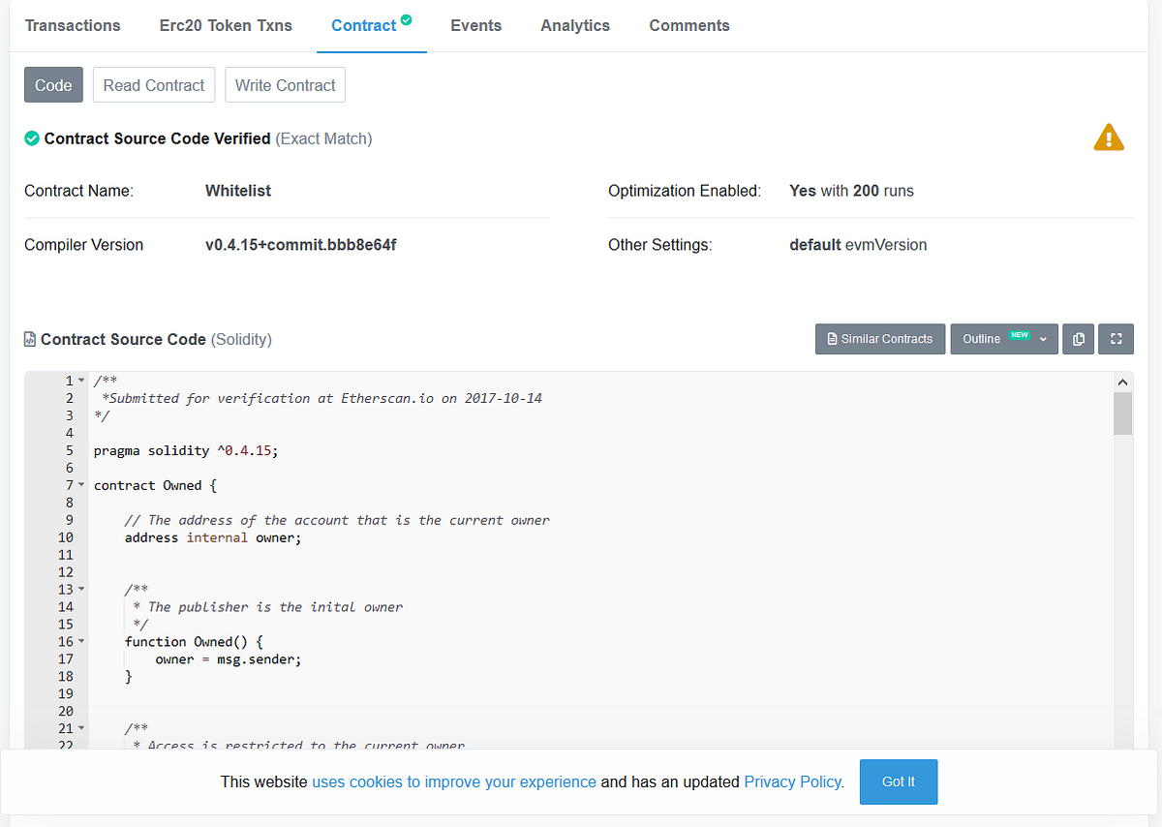1162x827 pixels.
Task: Collapse function Owned fold at line 16
Action: 81,642
